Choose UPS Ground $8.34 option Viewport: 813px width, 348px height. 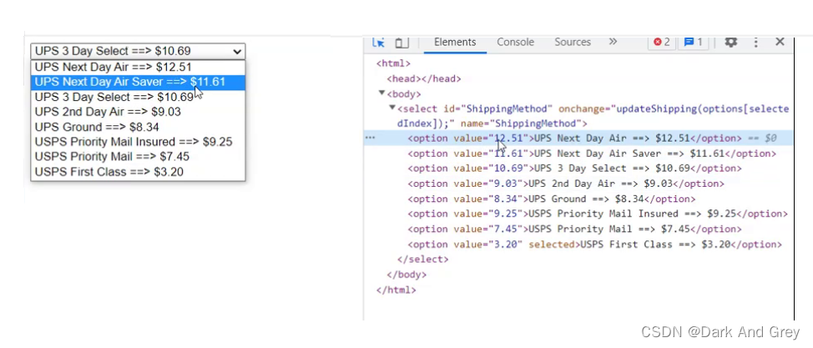[x=138, y=127]
